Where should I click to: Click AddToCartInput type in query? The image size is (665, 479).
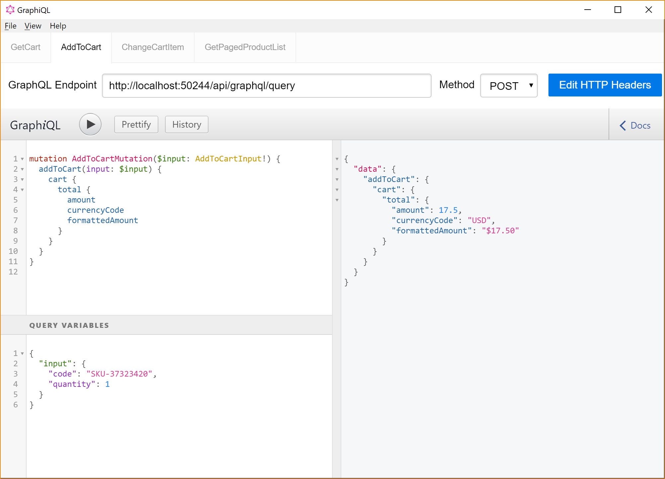coord(228,159)
